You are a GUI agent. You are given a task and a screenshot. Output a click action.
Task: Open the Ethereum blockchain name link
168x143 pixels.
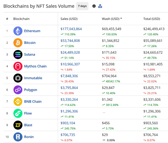(32, 31)
